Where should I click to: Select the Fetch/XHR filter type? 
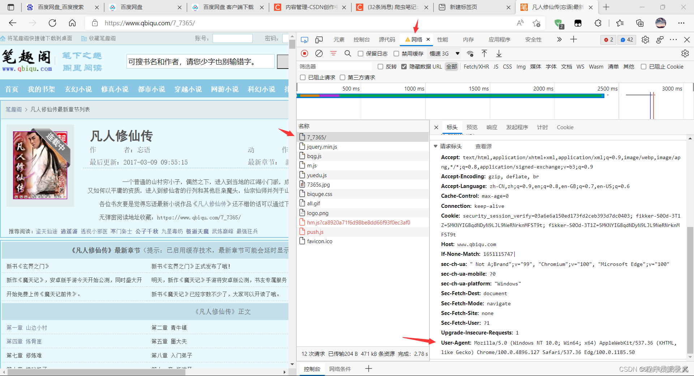[476, 67]
